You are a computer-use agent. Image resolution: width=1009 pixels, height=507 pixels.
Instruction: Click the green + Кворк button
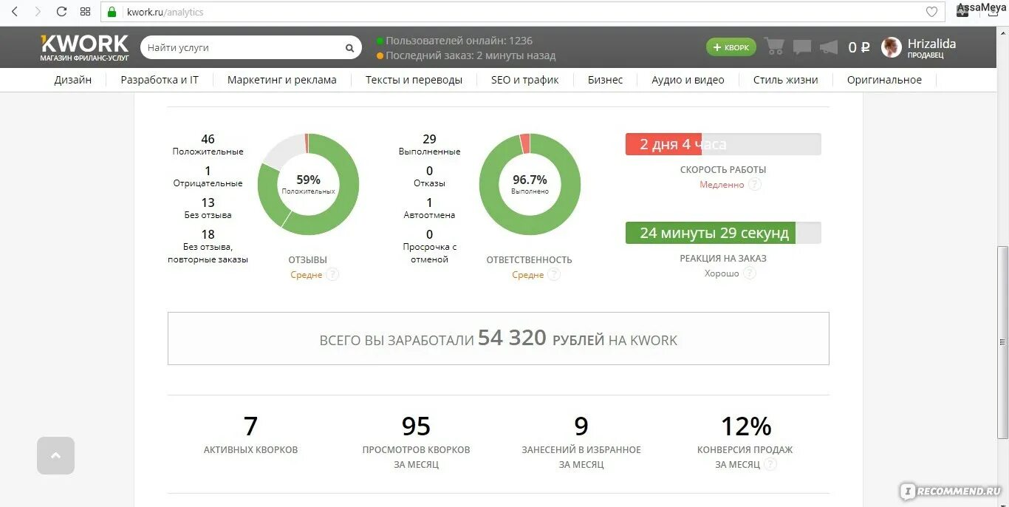click(x=731, y=47)
